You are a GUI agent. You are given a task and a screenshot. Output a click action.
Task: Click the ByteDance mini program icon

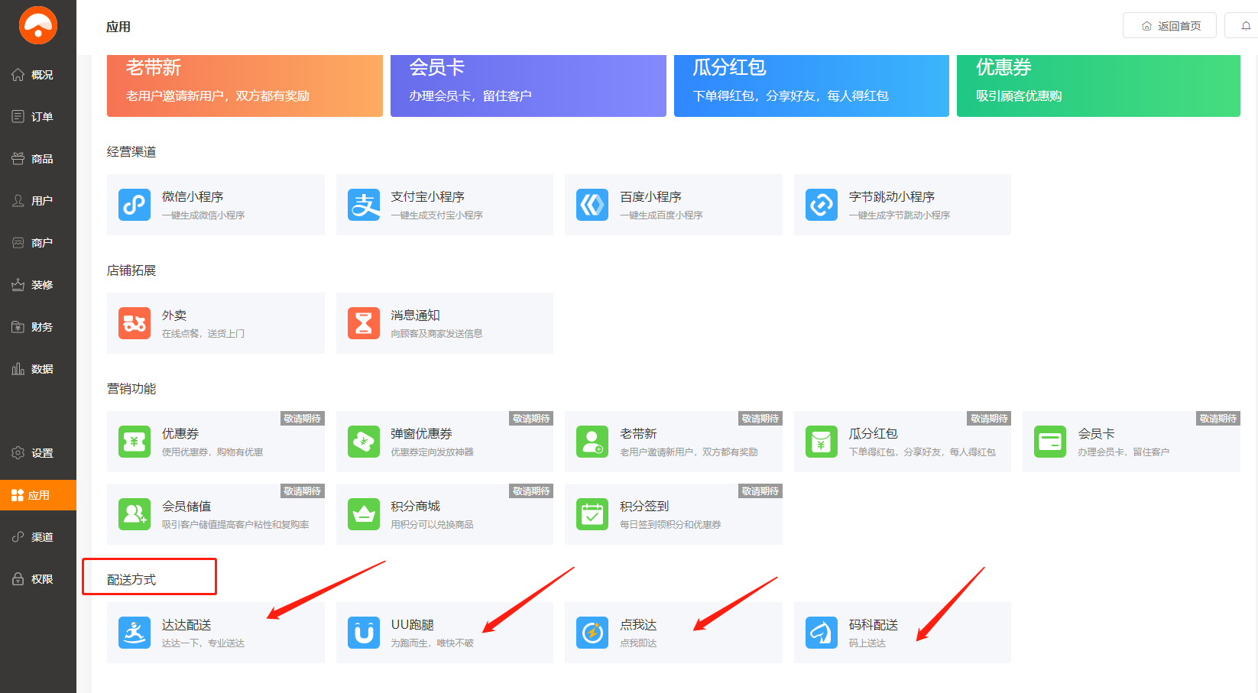(822, 205)
